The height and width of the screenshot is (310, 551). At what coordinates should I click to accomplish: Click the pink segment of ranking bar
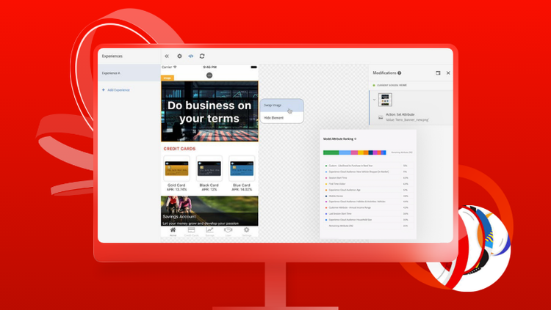point(354,152)
